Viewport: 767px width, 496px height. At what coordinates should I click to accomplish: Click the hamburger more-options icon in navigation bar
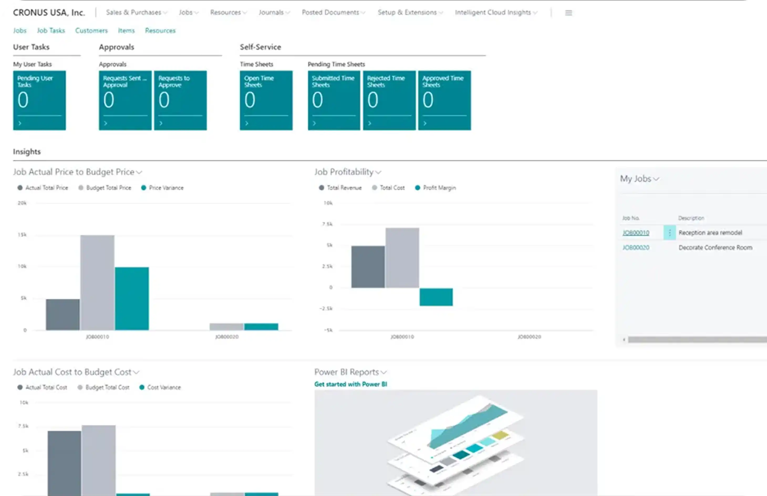point(568,13)
